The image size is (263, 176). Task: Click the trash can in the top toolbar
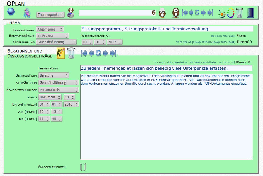239,13
